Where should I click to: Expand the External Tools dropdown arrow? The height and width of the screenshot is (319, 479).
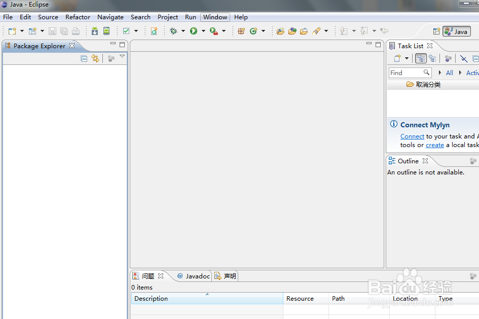[224, 31]
